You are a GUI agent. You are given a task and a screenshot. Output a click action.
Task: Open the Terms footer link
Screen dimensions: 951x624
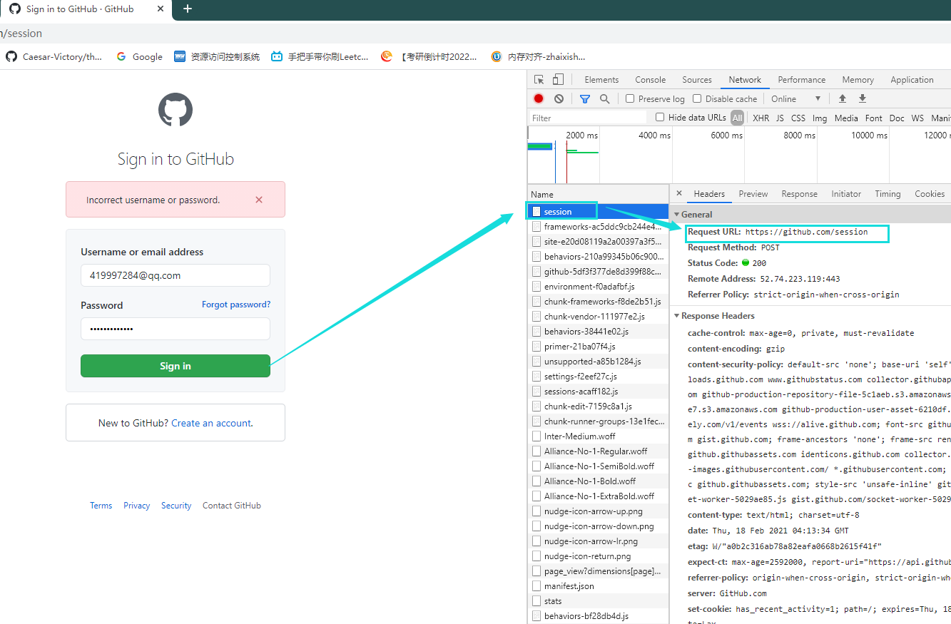[x=101, y=506]
